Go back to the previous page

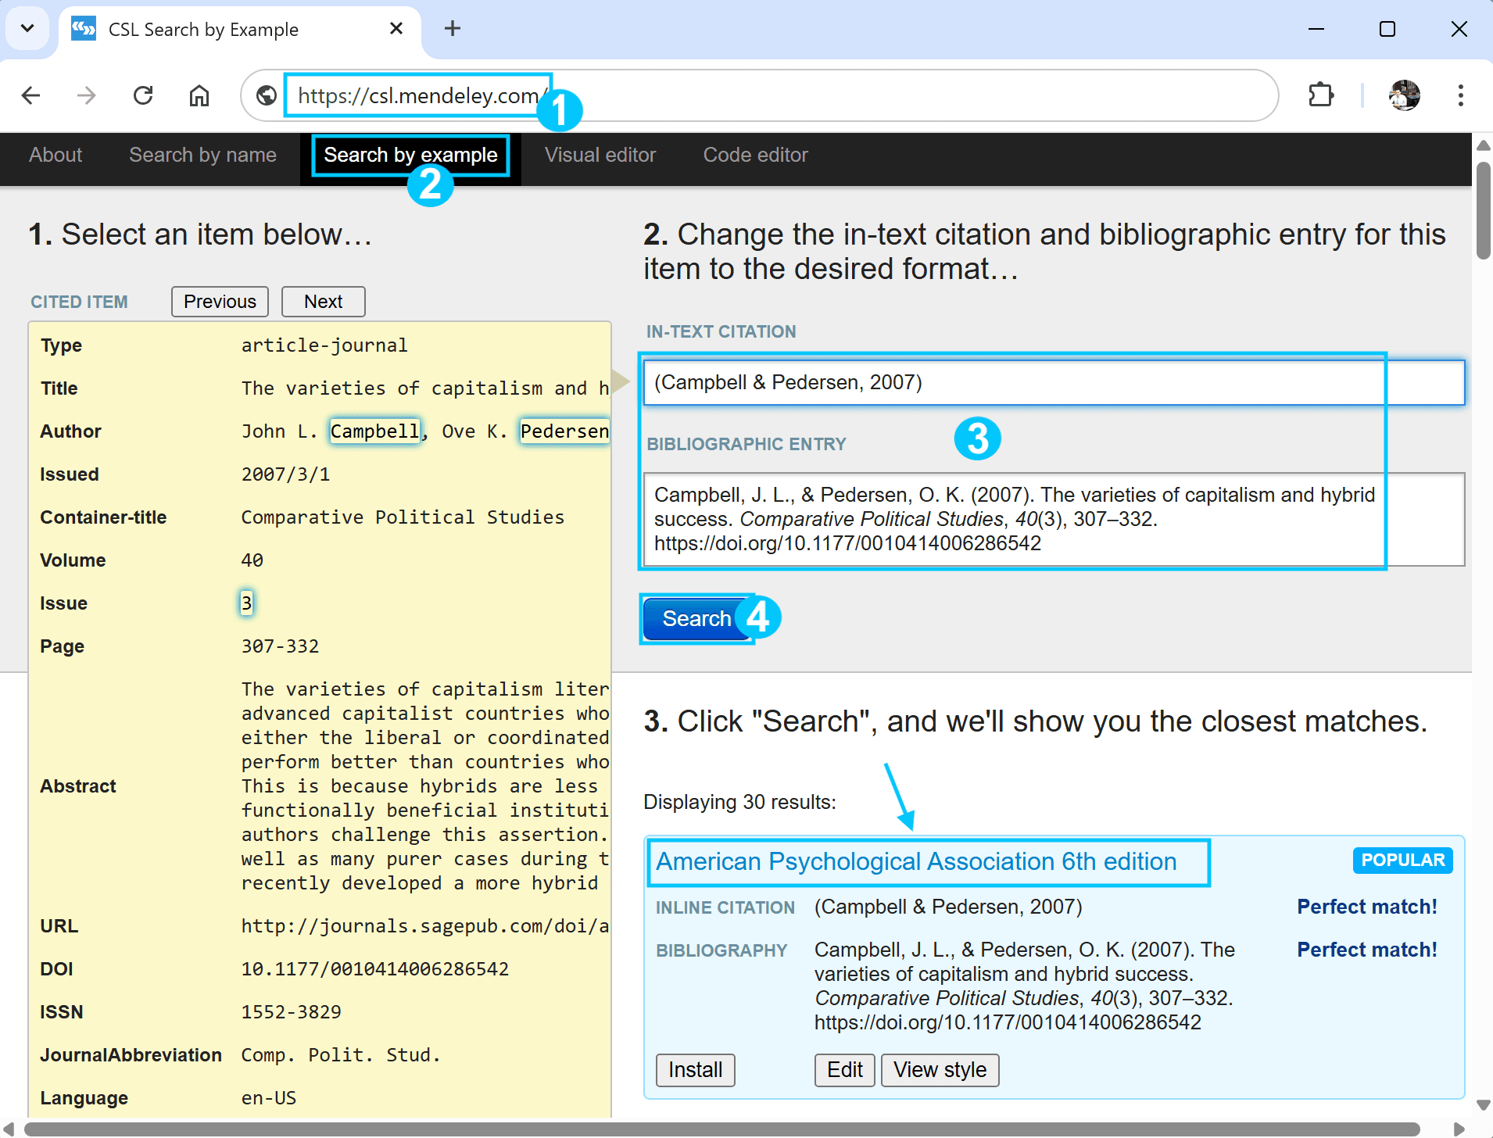point(31,95)
